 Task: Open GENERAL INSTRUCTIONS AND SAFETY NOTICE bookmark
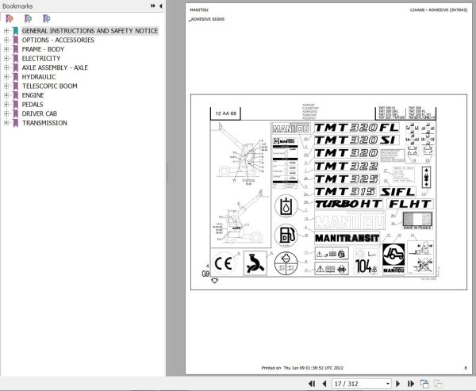coord(90,31)
